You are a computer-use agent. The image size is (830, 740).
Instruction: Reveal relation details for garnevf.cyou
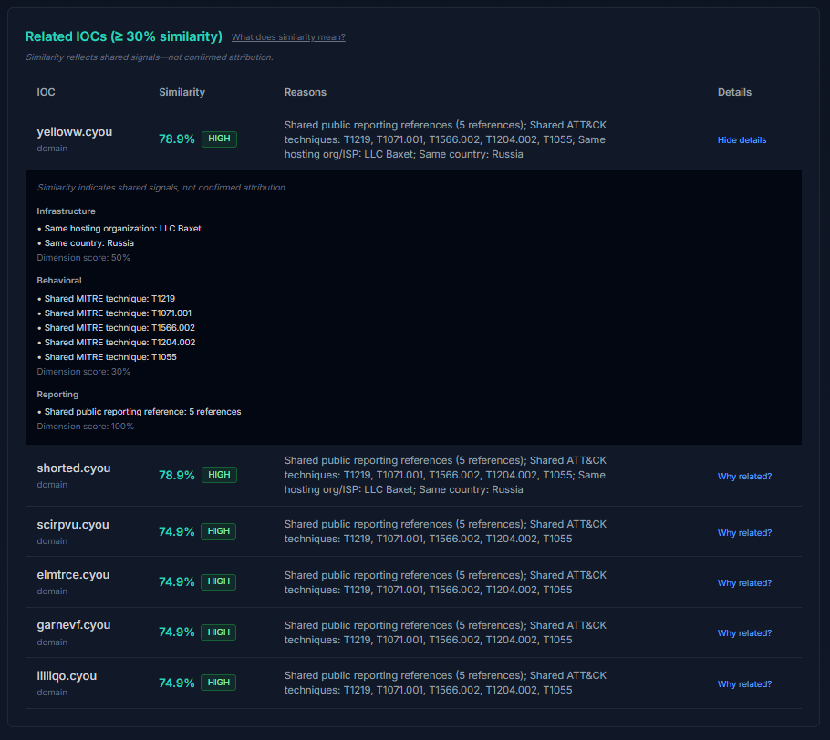(744, 632)
